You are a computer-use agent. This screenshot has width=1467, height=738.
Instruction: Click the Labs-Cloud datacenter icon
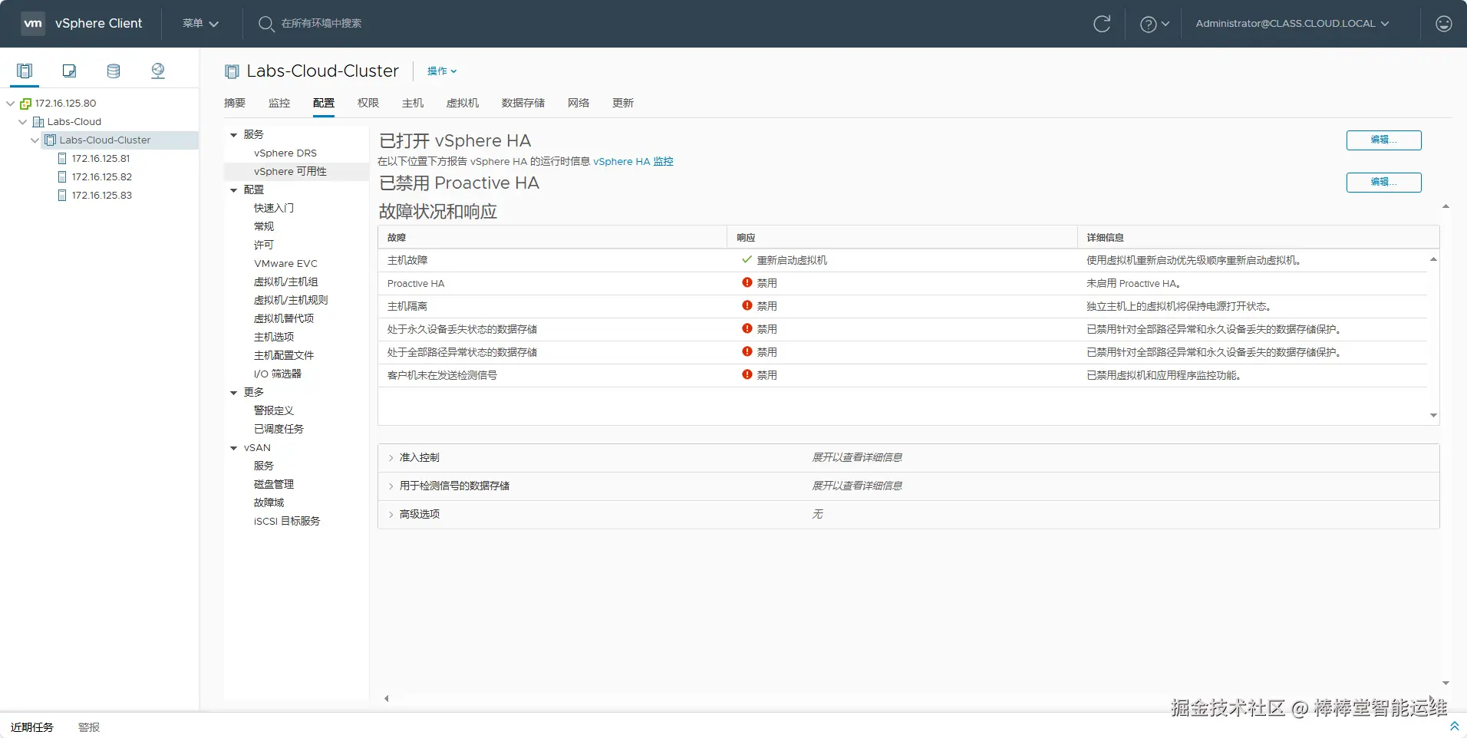pyautogui.click(x=38, y=122)
